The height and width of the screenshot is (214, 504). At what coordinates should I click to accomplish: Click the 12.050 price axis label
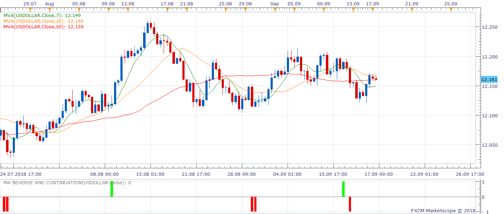tap(489, 145)
